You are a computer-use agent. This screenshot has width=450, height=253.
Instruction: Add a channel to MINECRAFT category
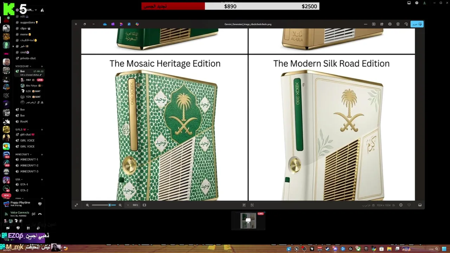point(42,154)
